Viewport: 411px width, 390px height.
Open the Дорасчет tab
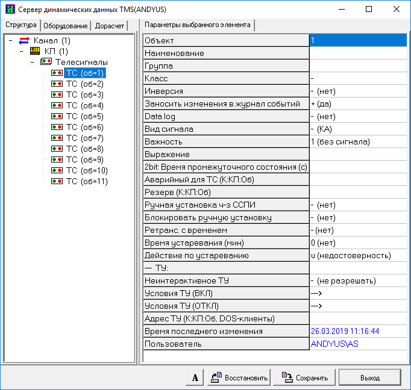click(x=109, y=26)
